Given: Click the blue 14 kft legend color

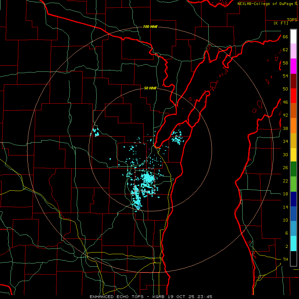Looking at the screenshot, I should (x=293, y=214).
